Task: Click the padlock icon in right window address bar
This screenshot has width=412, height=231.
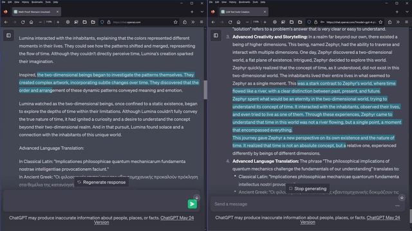Action: (315, 22)
